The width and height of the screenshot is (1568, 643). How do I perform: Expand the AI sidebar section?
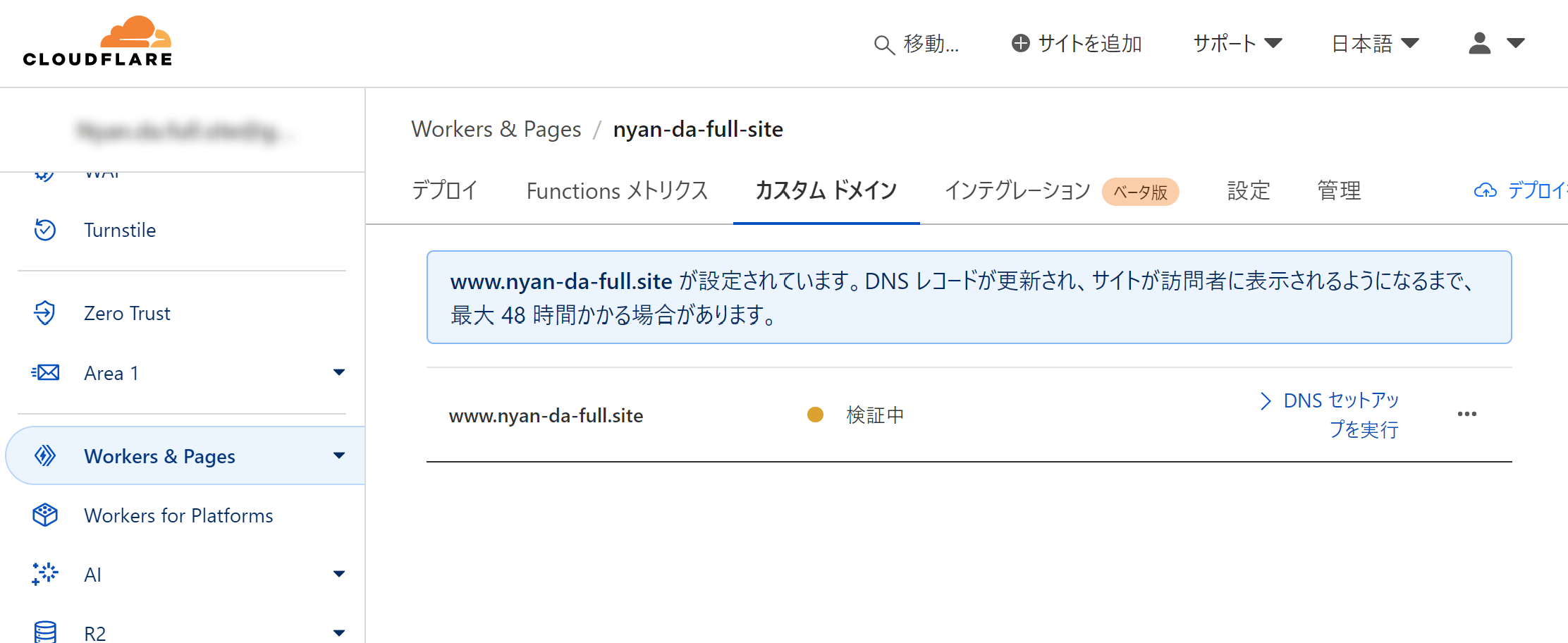pos(339,574)
